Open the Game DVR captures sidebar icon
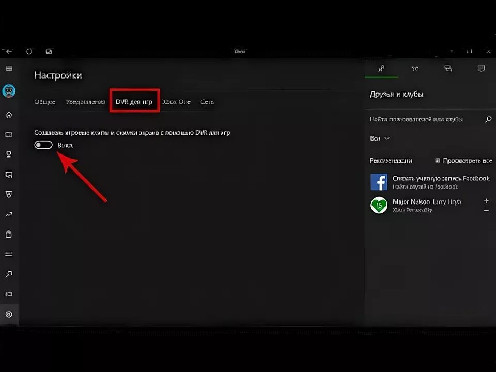The height and width of the screenshot is (372, 496). point(9,175)
